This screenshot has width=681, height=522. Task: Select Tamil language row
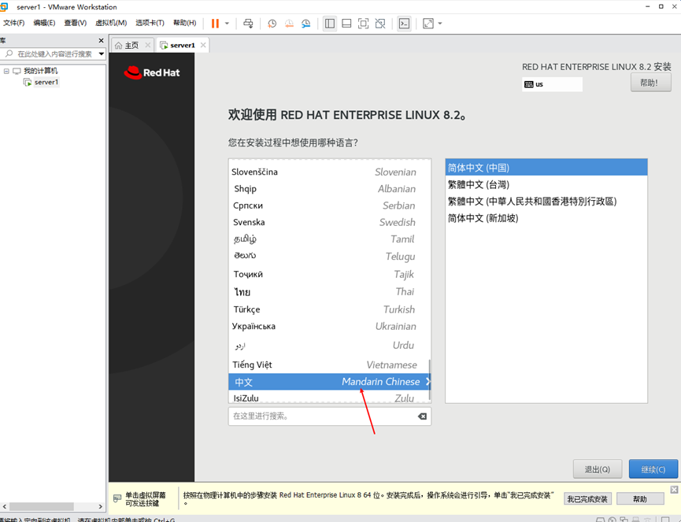coord(329,239)
